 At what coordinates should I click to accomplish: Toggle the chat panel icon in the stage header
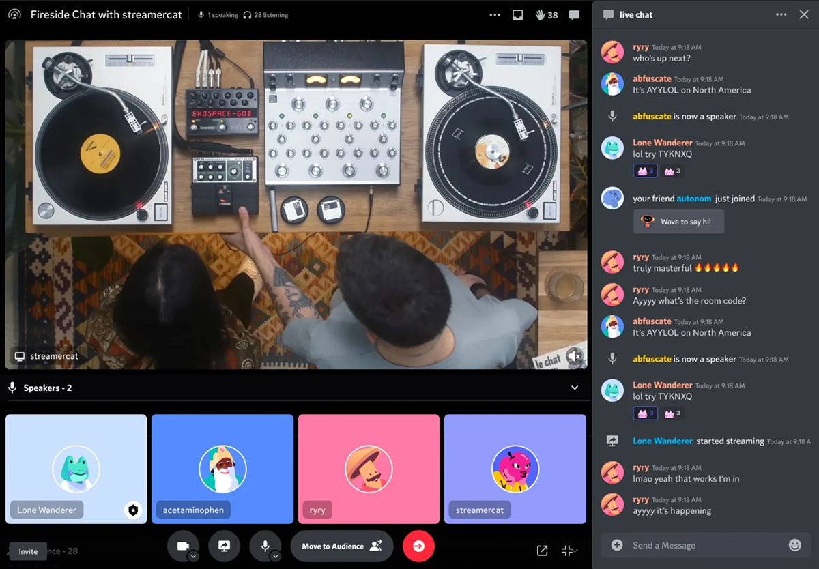[574, 15]
